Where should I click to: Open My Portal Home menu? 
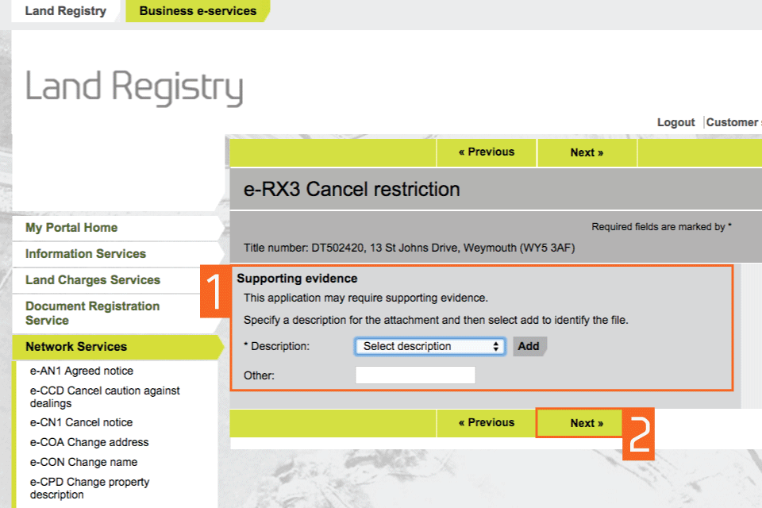coord(71,228)
